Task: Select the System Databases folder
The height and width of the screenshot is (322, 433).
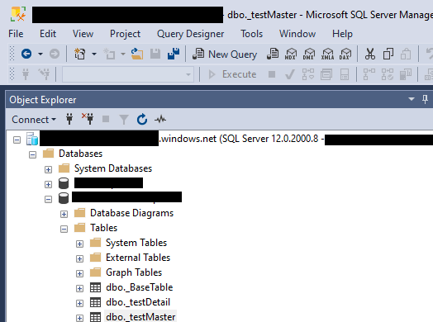Action: coord(113,168)
